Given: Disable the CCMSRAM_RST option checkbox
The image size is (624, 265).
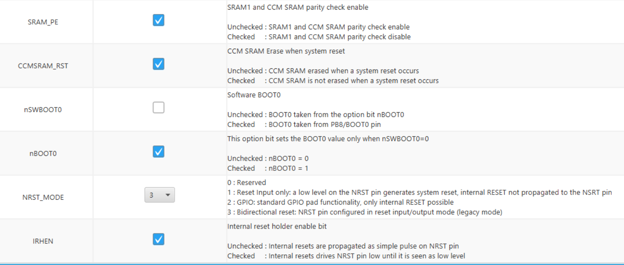Looking at the screenshot, I should pos(157,64).
